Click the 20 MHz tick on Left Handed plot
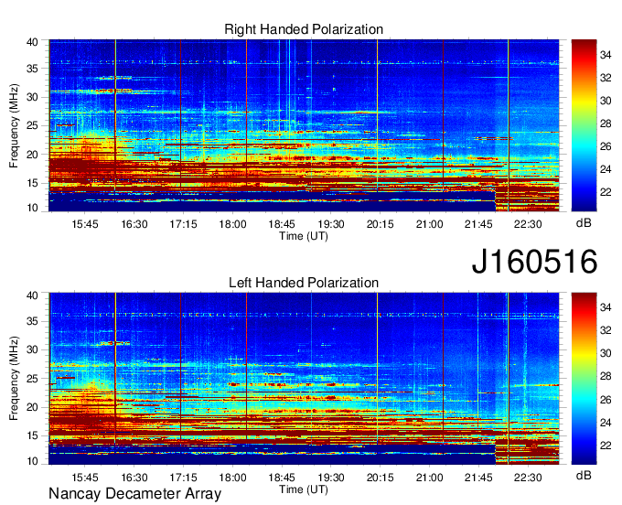The height and width of the screenshot is (505, 622). click(x=33, y=407)
